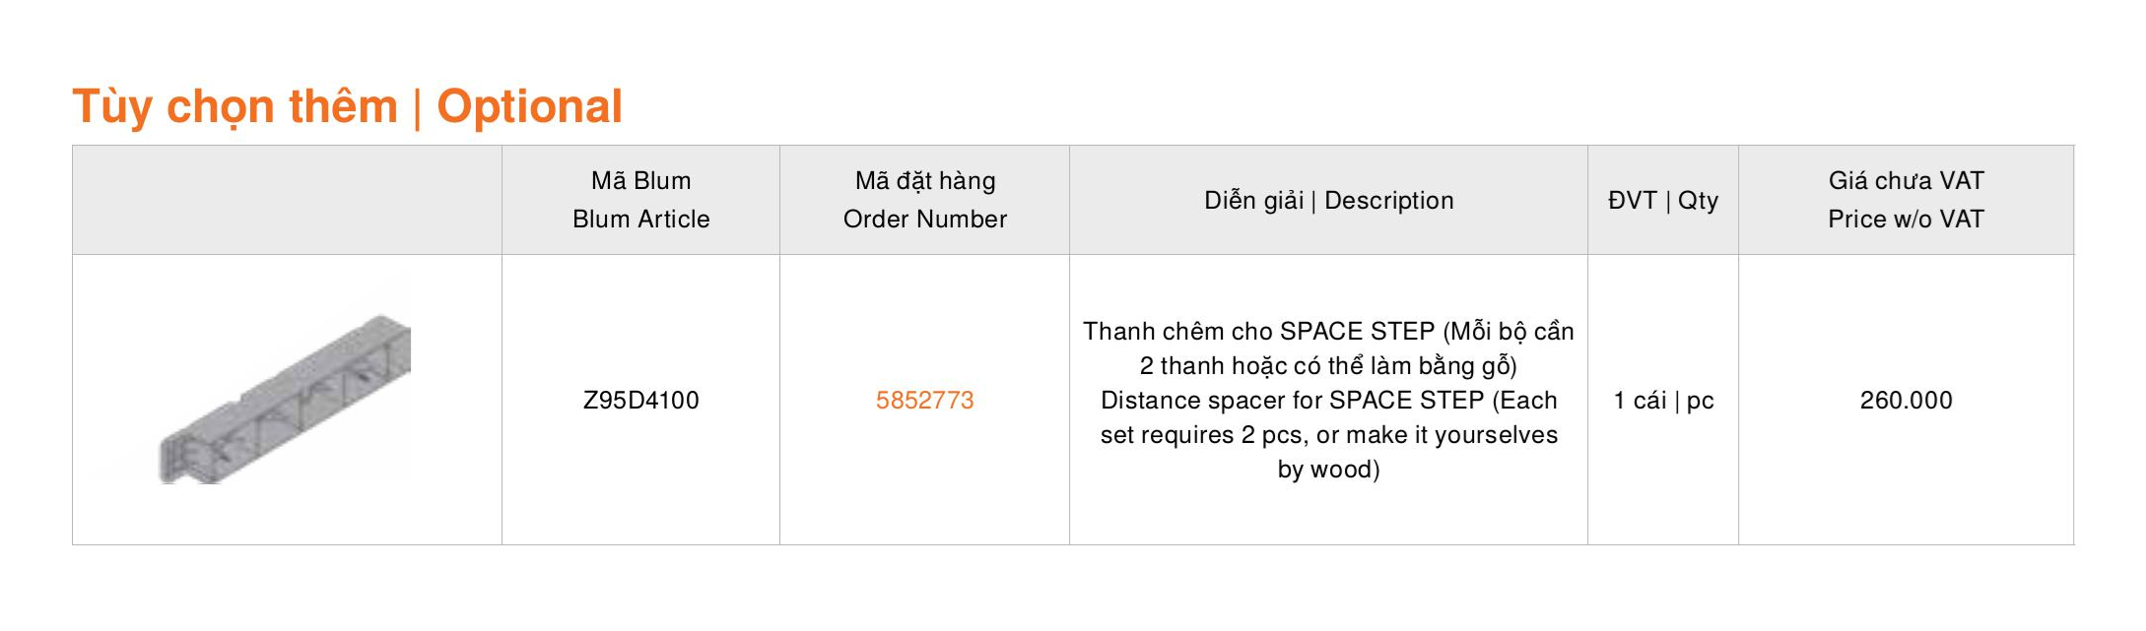Select the Blum Article header text
This screenshot has width=2146, height=631.
tap(640, 220)
